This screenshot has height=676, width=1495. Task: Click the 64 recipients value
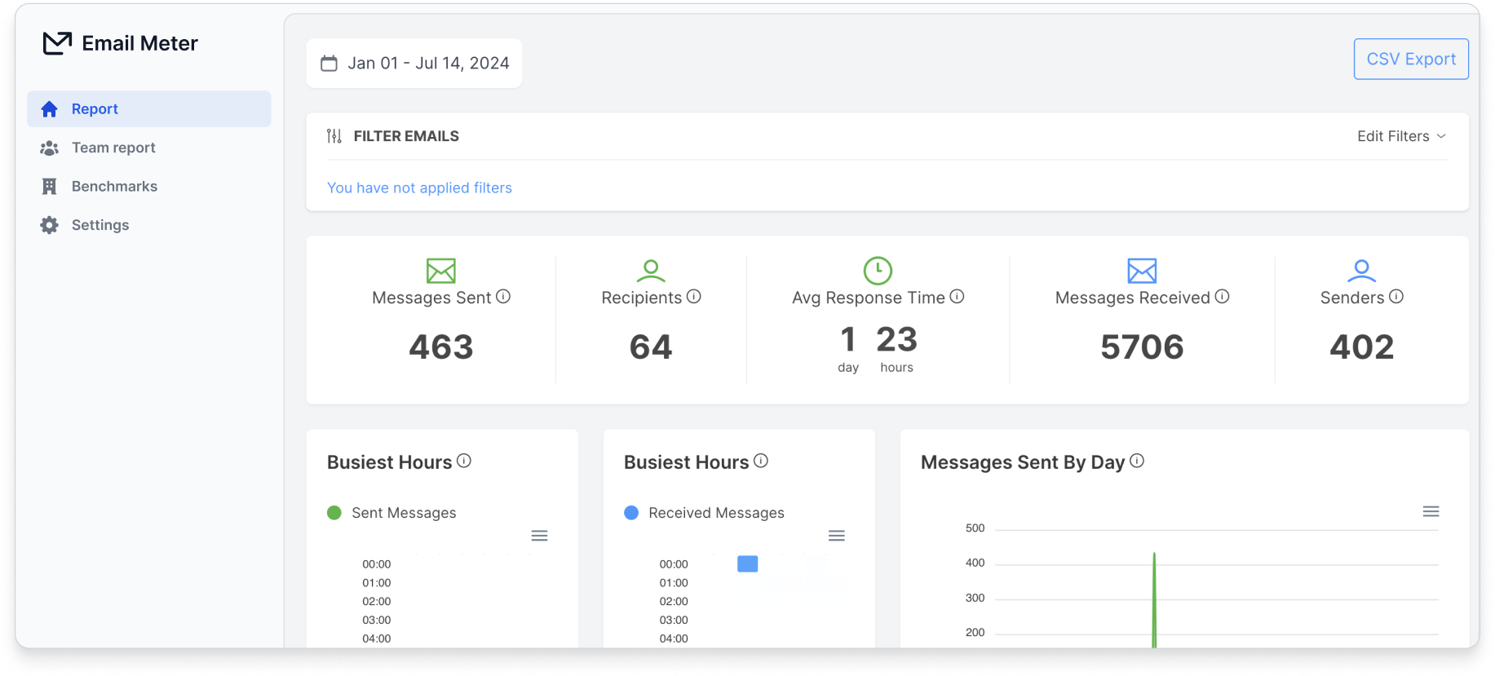651,347
